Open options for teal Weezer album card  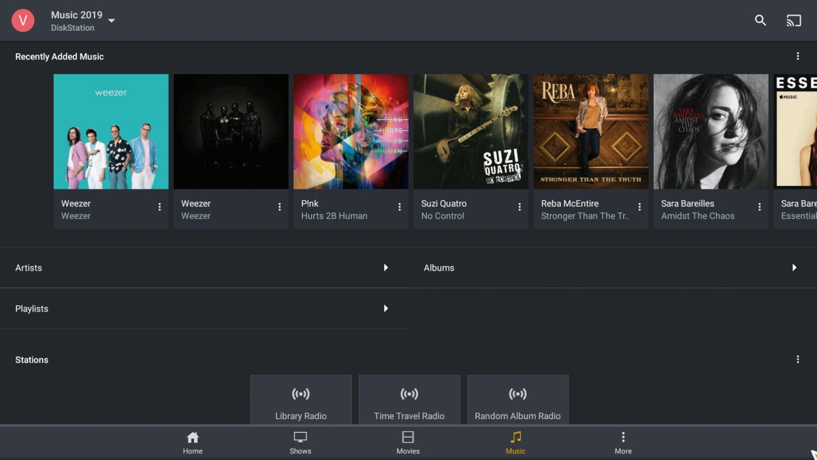coord(160,207)
